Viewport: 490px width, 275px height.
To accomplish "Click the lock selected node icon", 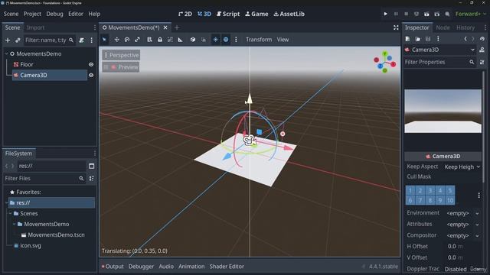I will tap(160, 40).
